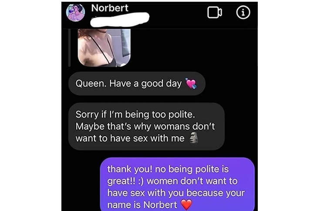
Task: Click empty chat area beside the photo
Action: click(x=192, y=48)
